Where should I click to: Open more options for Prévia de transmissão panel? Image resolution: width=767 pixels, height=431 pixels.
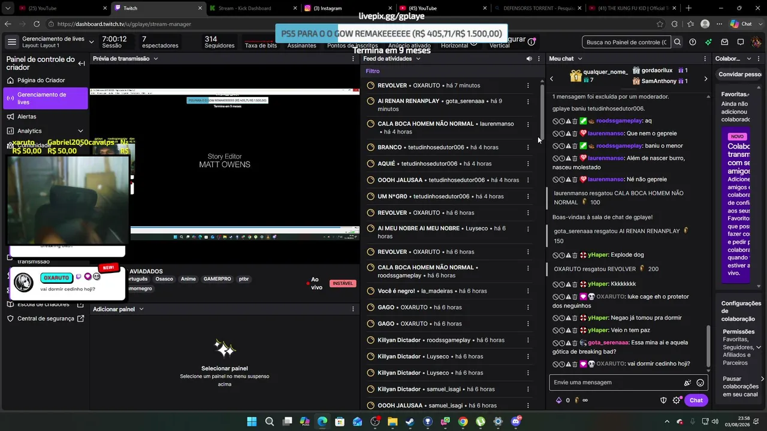(354, 59)
